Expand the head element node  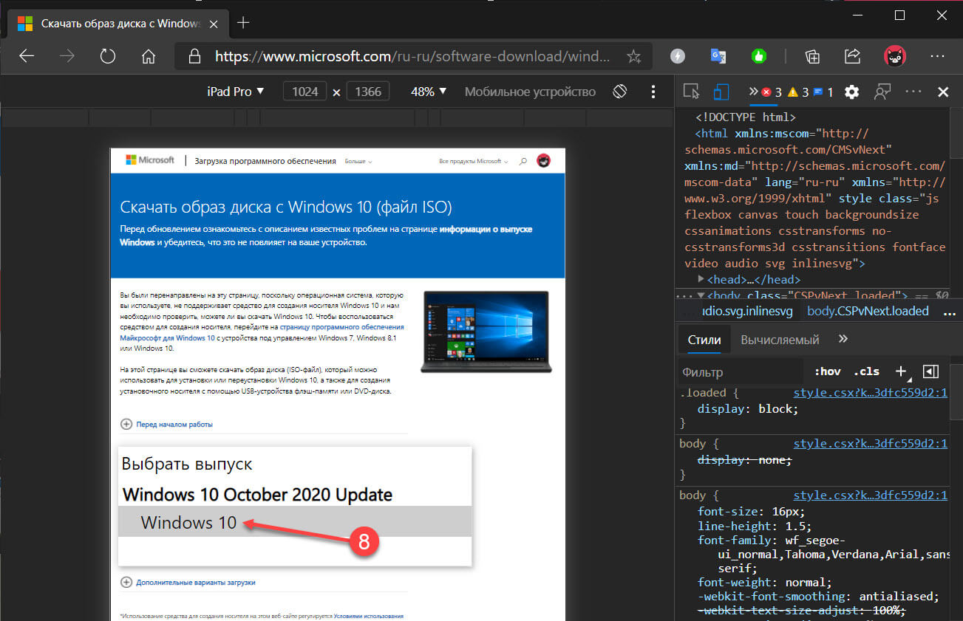click(x=701, y=280)
